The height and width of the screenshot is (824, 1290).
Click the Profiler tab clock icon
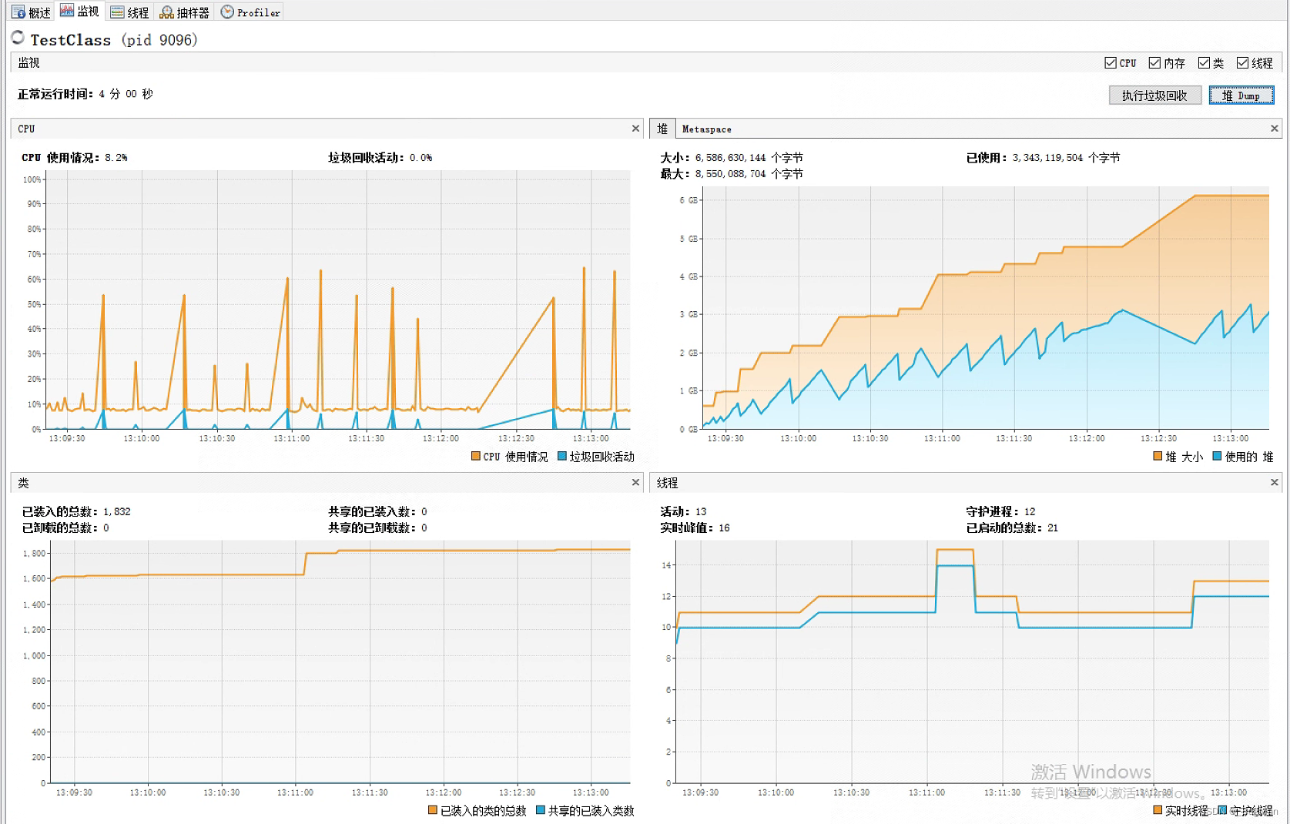click(227, 12)
